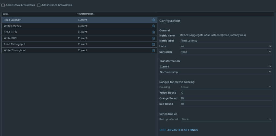
Task: Open the No Timestamp dropdown
Action: 215,72
